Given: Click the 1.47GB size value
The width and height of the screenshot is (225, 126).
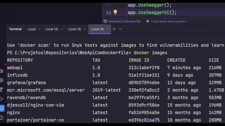Looking at the screenshot, I should click(x=216, y=90).
